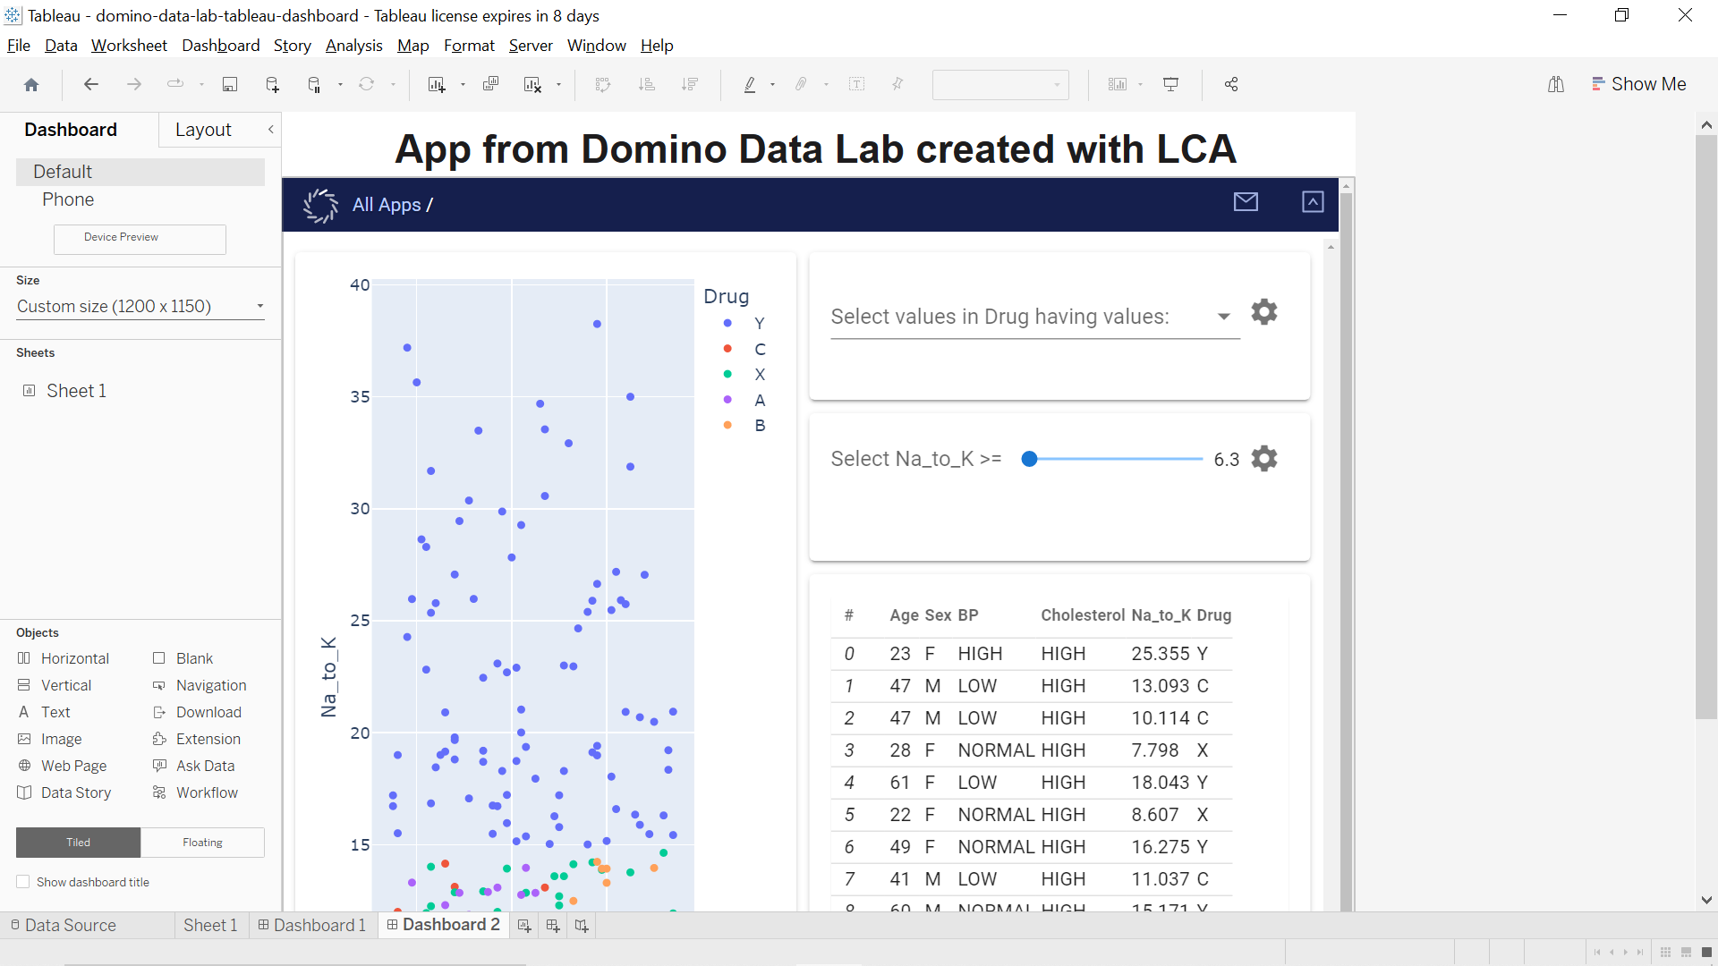This screenshot has width=1718, height=966.
Task: Click the New worksheet toolbar icon
Action: point(436,84)
